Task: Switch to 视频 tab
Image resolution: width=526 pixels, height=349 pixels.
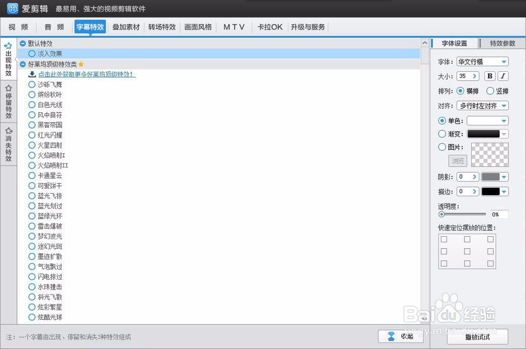Action: 18,27
